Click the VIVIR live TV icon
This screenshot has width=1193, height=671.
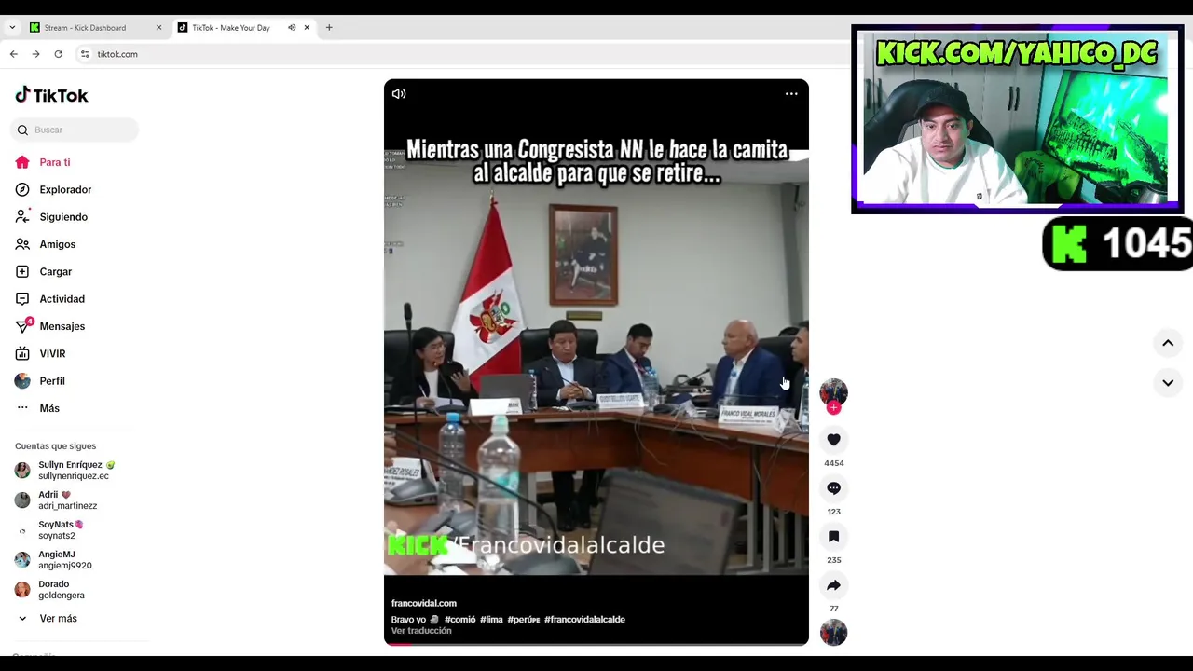tap(22, 353)
